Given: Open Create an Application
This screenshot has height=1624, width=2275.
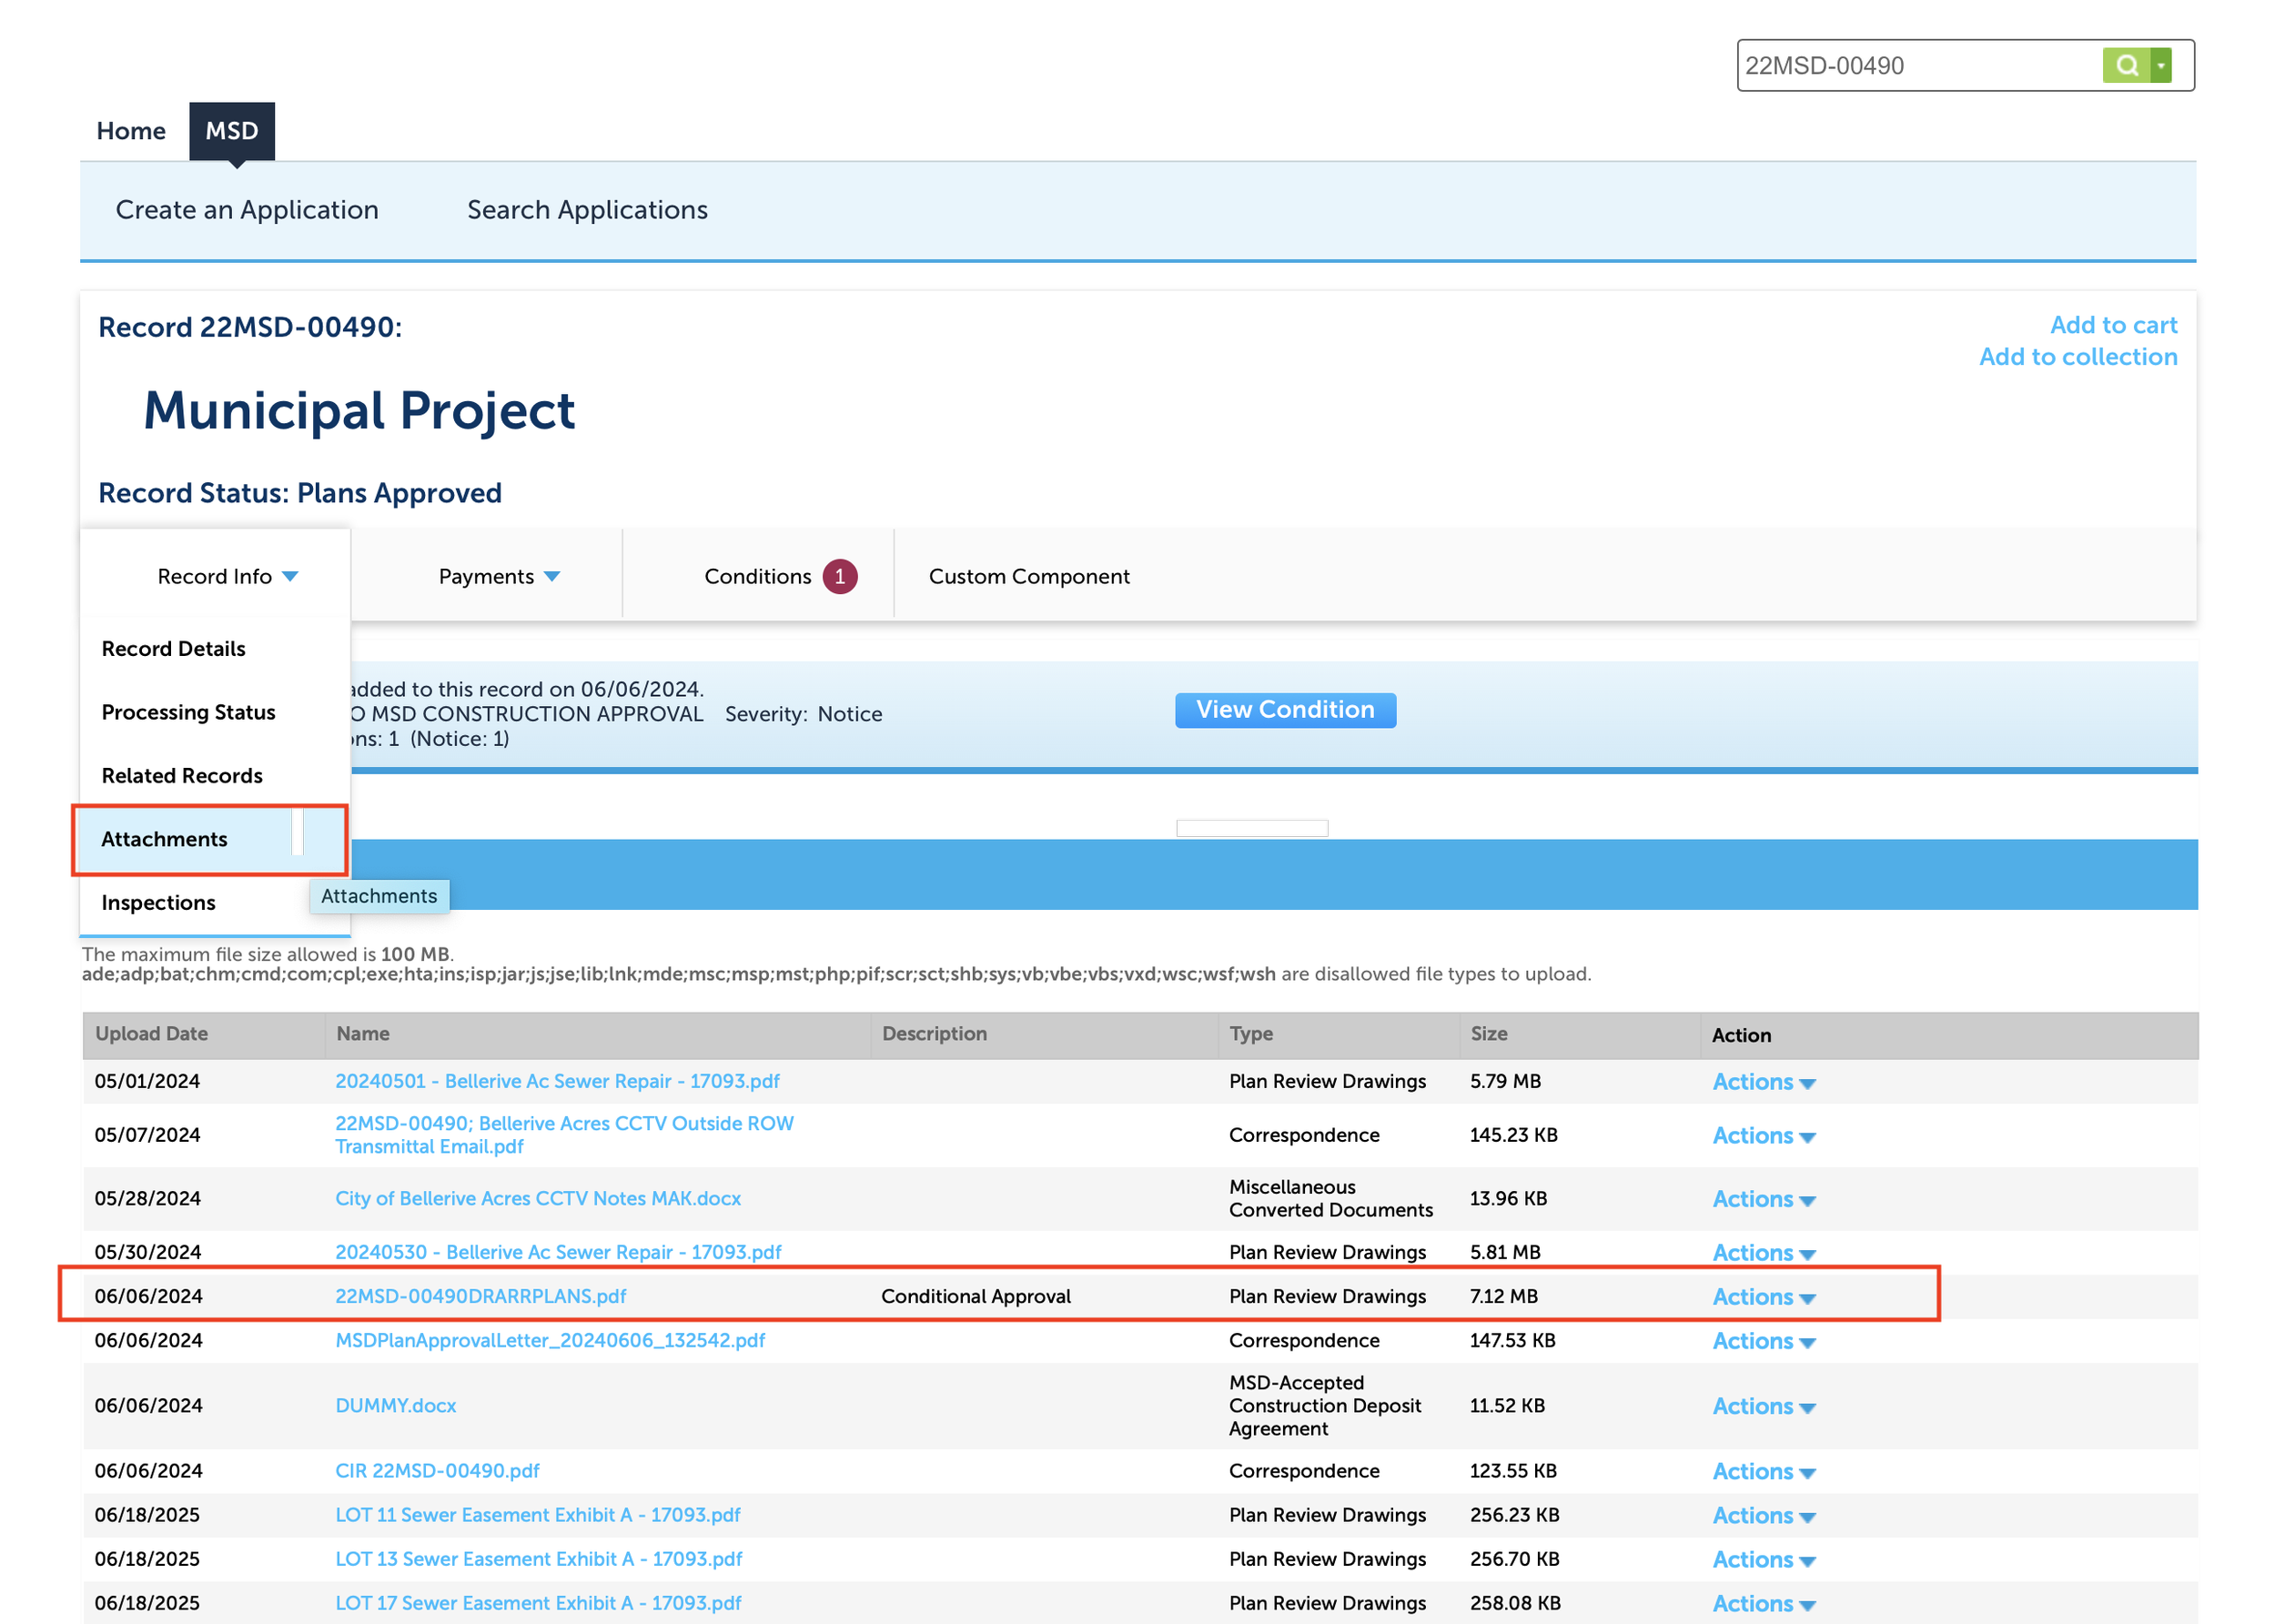Looking at the screenshot, I should point(247,210).
